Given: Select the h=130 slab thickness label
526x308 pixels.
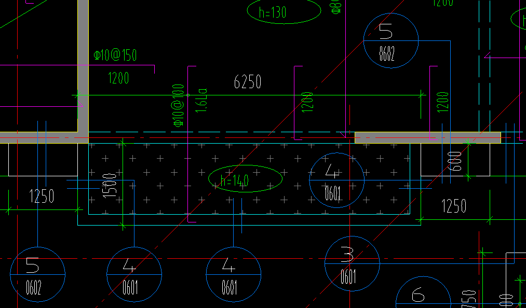Looking at the screenshot, I should pos(273,13).
